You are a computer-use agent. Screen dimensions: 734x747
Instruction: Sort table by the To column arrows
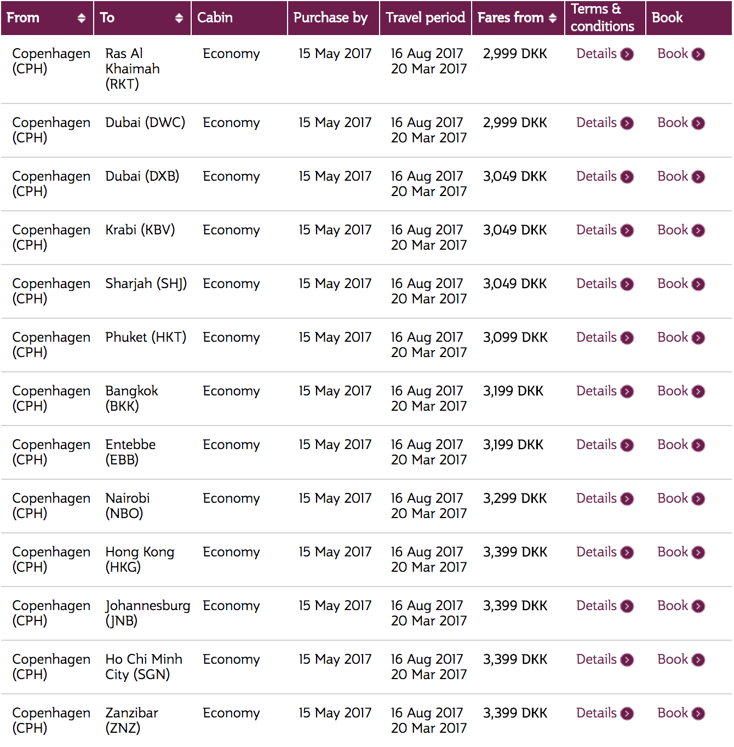tap(179, 18)
